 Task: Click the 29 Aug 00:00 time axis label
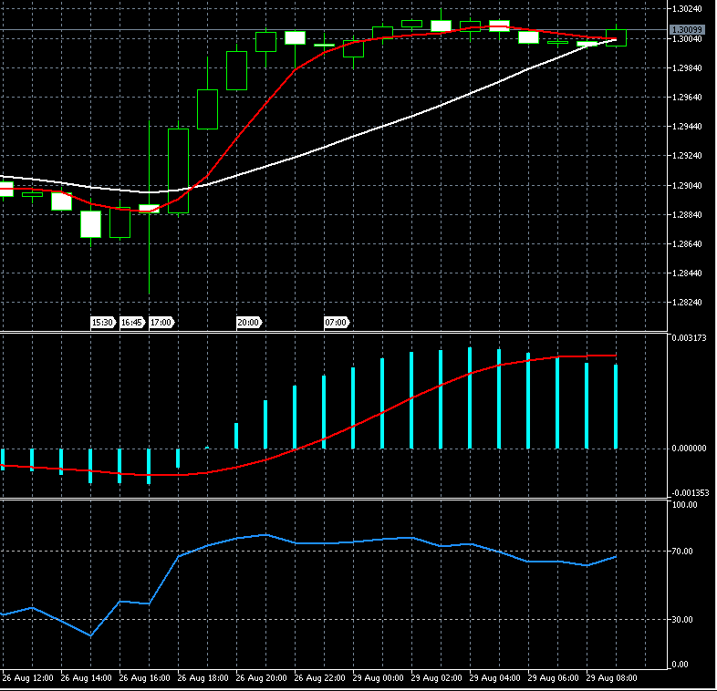point(379,678)
